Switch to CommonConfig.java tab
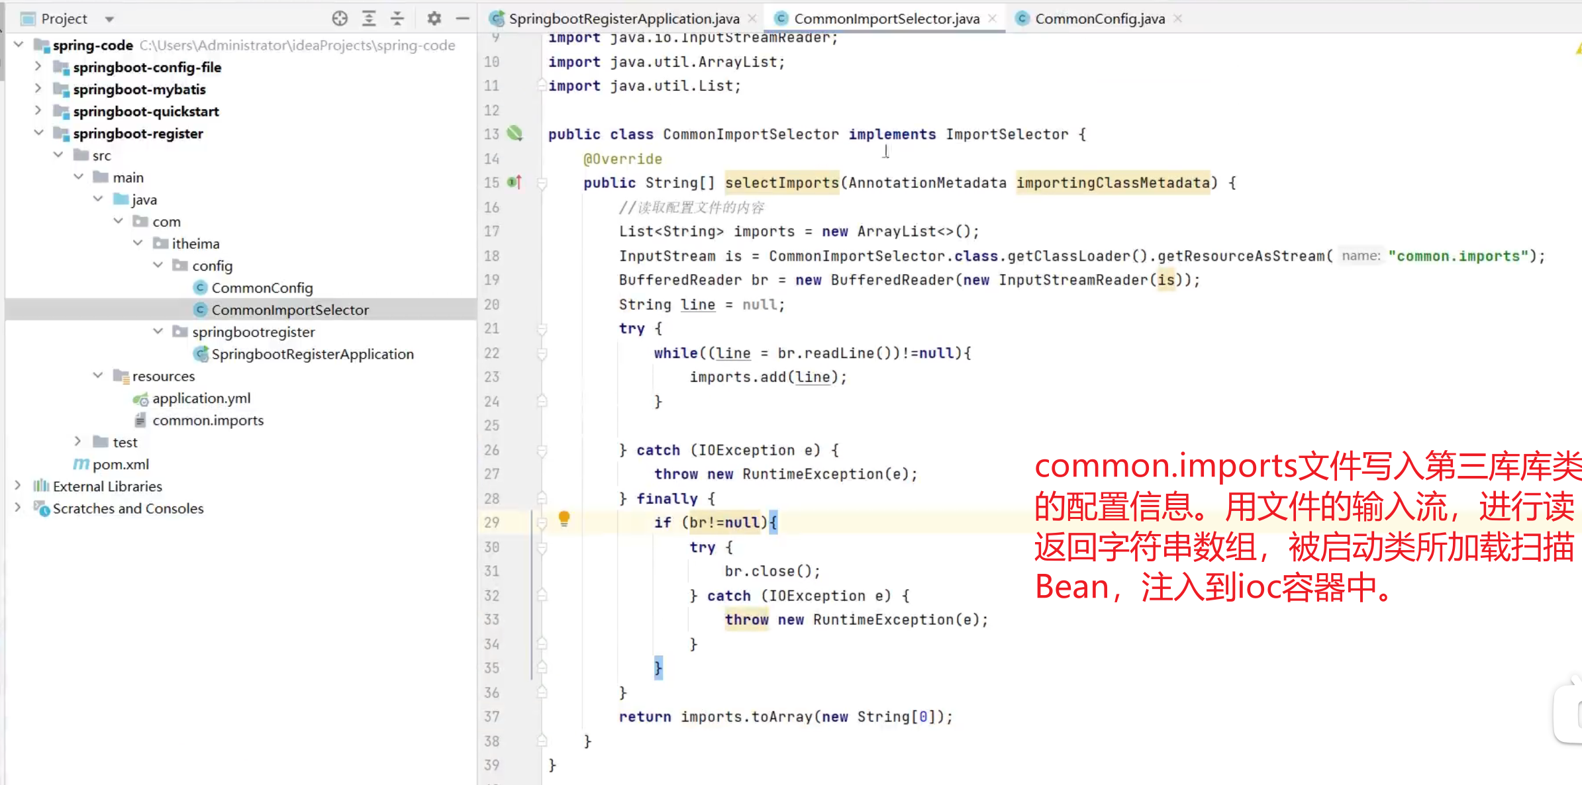The width and height of the screenshot is (1582, 785). 1099,19
